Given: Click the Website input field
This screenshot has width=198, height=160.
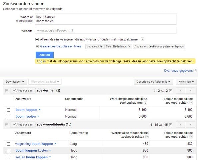Looking at the screenshot, I should 105,30.
